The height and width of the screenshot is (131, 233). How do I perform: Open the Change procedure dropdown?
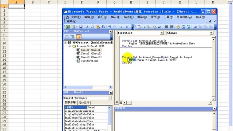point(211,33)
